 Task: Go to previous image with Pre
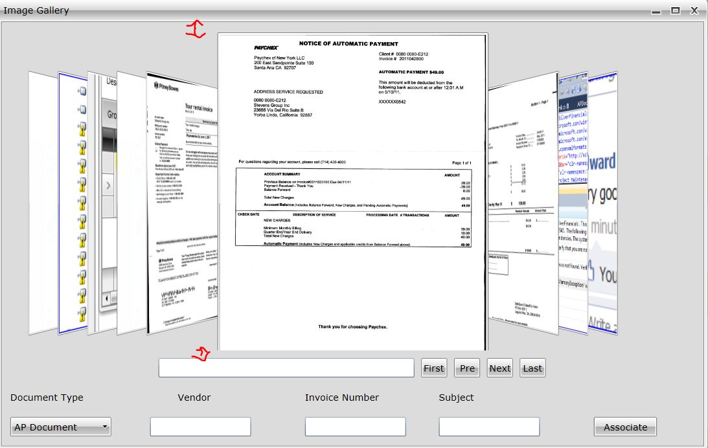pos(467,368)
